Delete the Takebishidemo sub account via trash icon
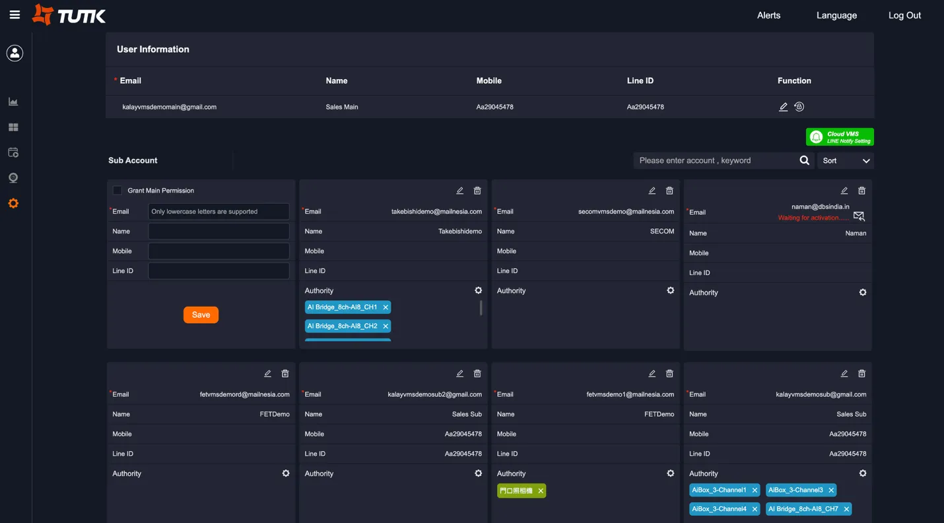The image size is (944, 523). pyautogui.click(x=477, y=191)
